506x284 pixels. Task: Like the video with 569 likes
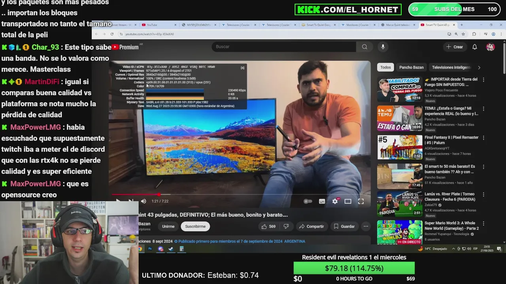tap(268, 226)
